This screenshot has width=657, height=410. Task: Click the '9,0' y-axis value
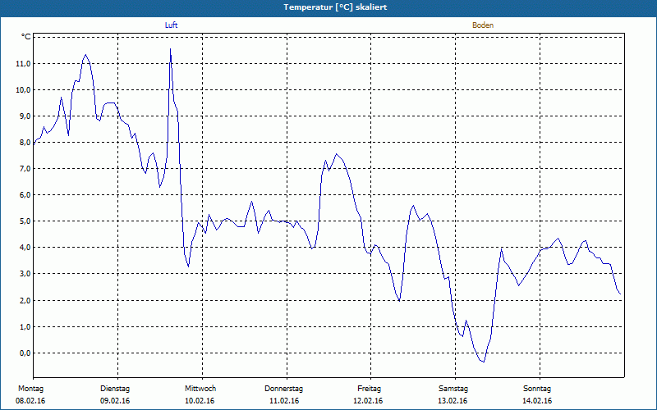click(x=25, y=116)
